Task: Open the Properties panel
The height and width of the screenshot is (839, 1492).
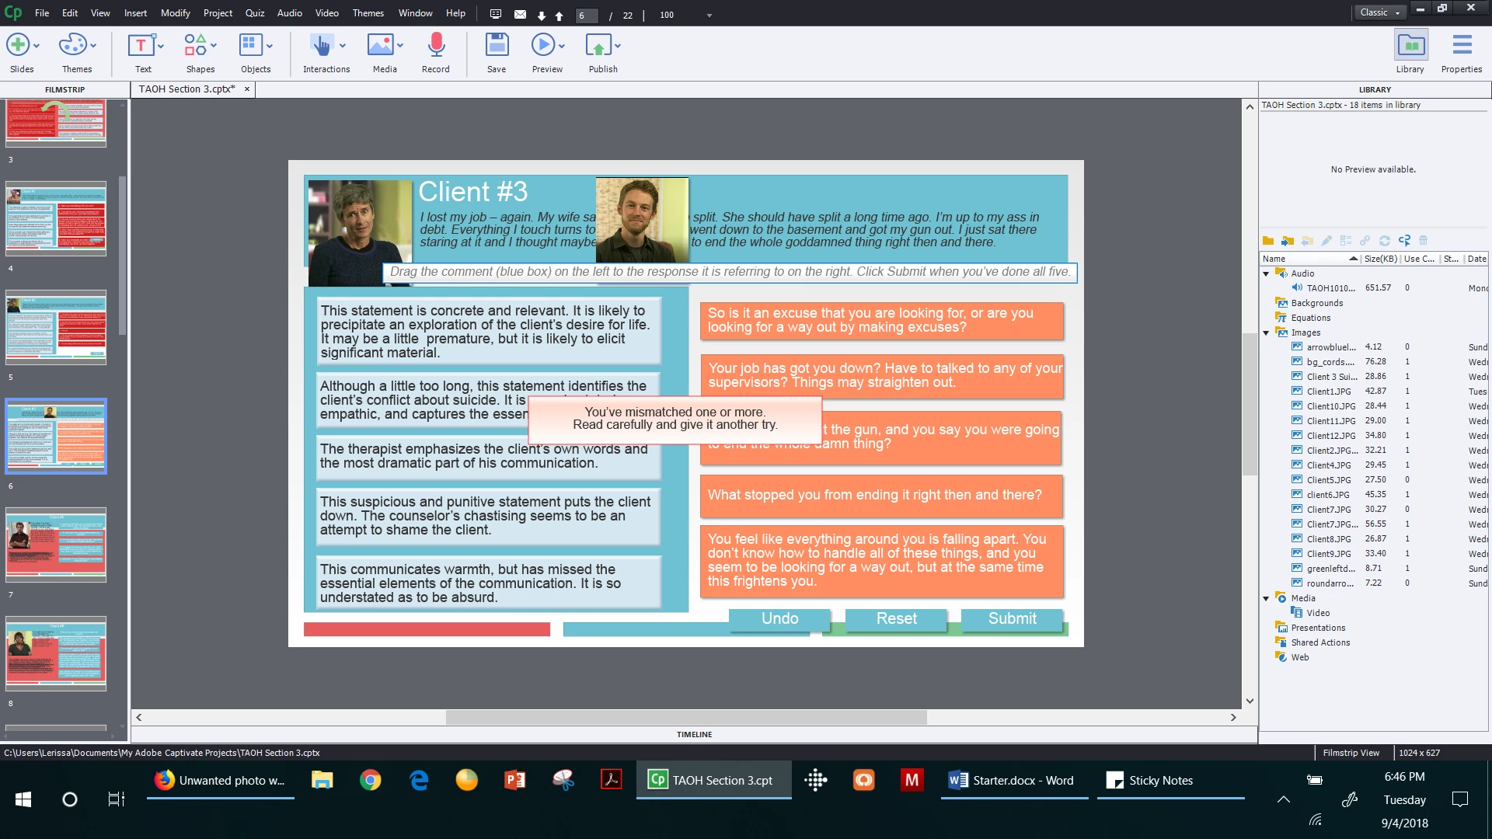Action: [x=1462, y=47]
